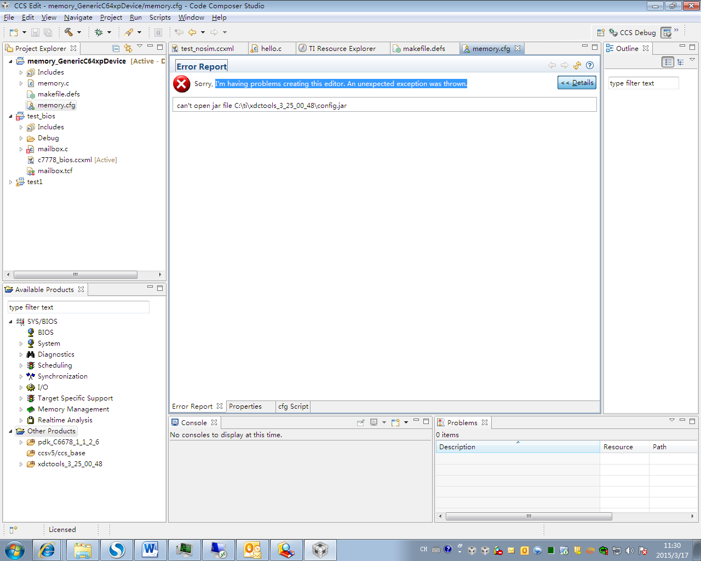This screenshot has height=561, width=701.
Task: Click the flashlight Search toolbar icon
Action: [129, 32]
